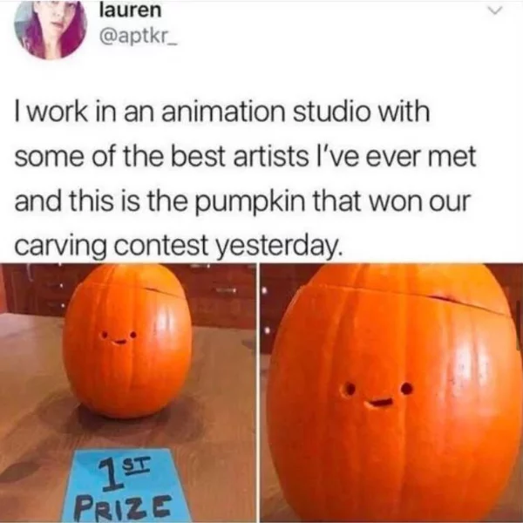
Task: Click the words "carving contest yesterday"
Action: pyautogui.click(x=179, y=248)
